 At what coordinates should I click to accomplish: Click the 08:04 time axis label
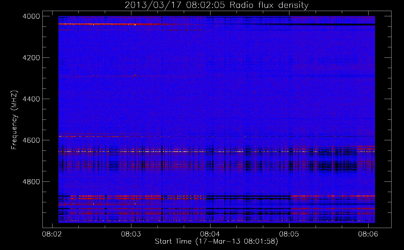(210, 234)
